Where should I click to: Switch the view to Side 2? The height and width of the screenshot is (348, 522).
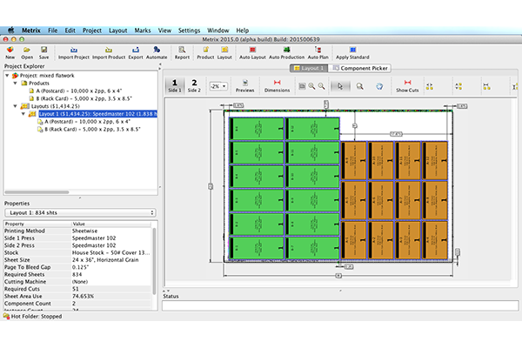[193, 85]
